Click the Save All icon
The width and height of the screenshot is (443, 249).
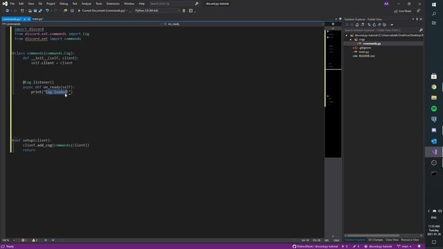40,11
